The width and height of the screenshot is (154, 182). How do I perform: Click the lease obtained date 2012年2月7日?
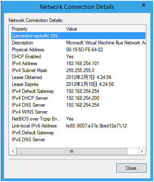click(x=80, y=77)
